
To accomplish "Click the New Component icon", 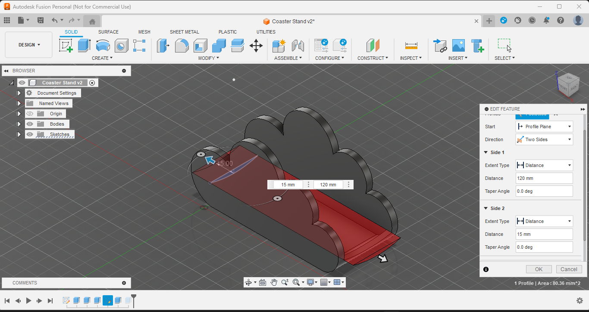I will [279, 45].
